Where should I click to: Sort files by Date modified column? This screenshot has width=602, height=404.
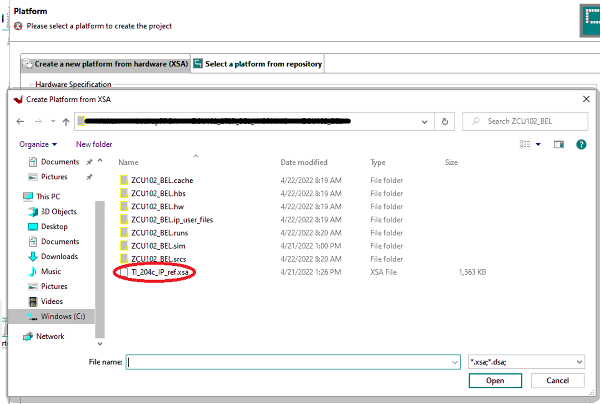coord(304,162)
